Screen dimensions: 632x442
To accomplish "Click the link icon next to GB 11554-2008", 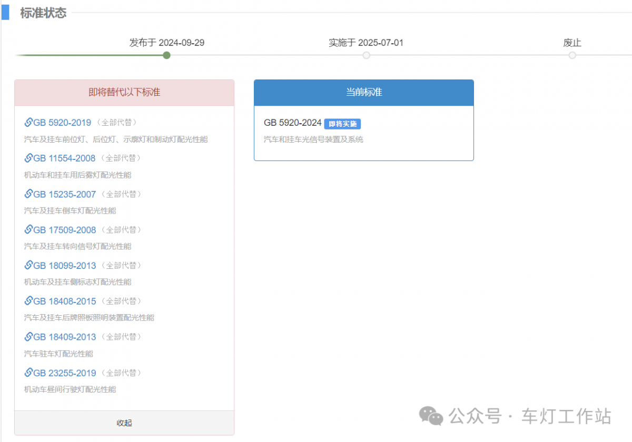I will (28, 158).
